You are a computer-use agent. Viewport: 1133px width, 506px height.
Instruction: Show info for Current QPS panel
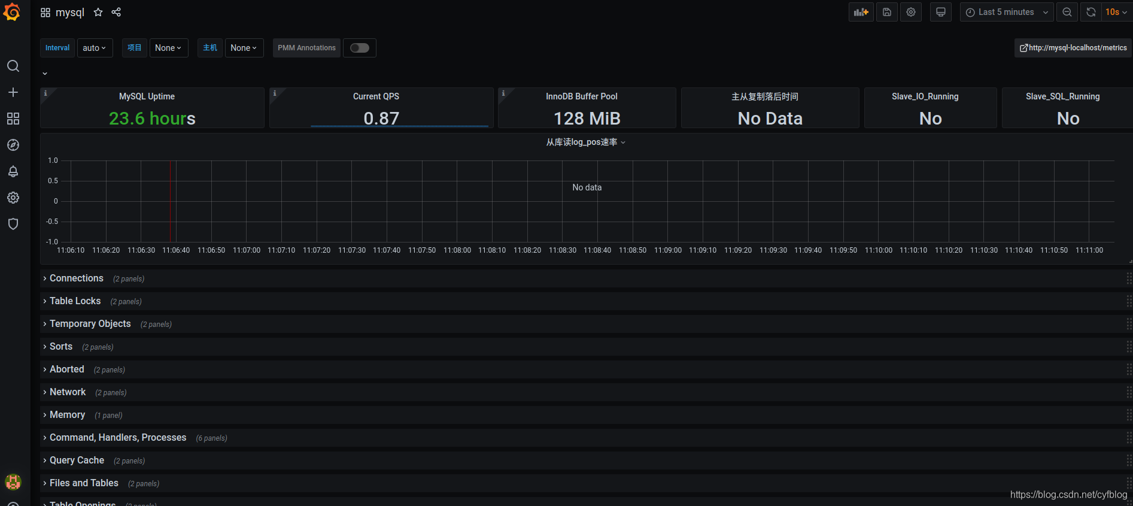click(275, 93)
